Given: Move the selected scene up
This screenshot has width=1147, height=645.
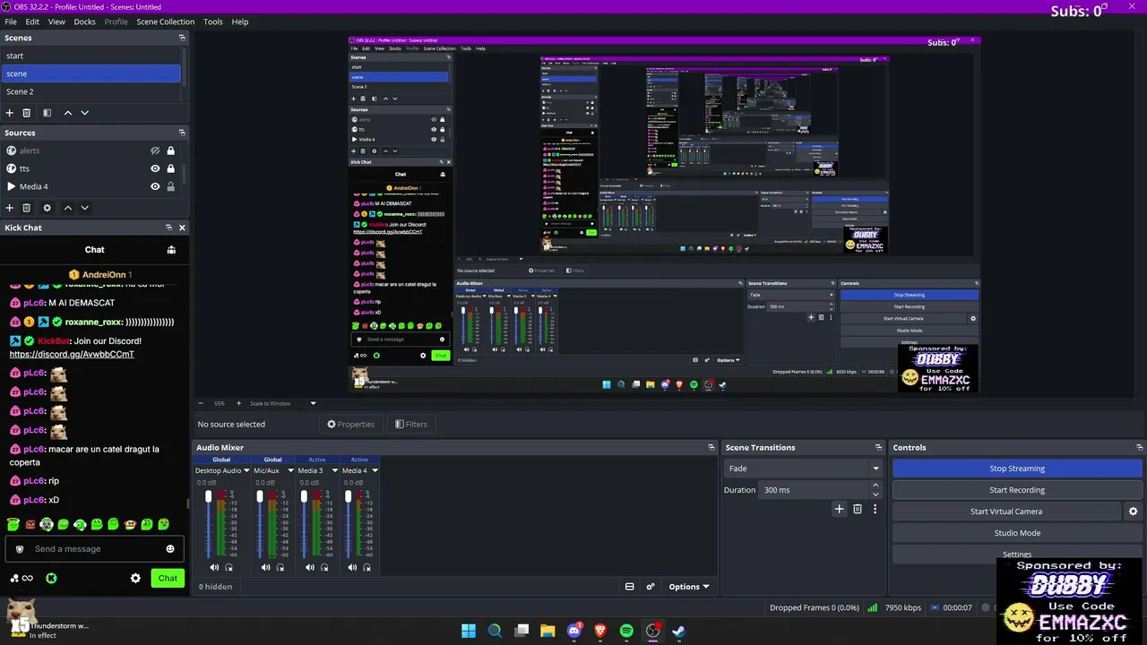Looking at the screenshot, I should point(67,113).
